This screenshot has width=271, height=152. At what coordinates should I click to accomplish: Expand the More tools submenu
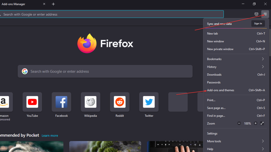pyautogui.click(x=236, y=141)
